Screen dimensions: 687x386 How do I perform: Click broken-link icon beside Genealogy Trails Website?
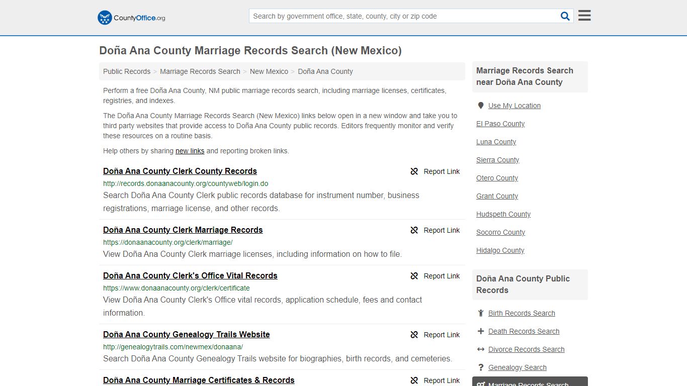point(414,335)
